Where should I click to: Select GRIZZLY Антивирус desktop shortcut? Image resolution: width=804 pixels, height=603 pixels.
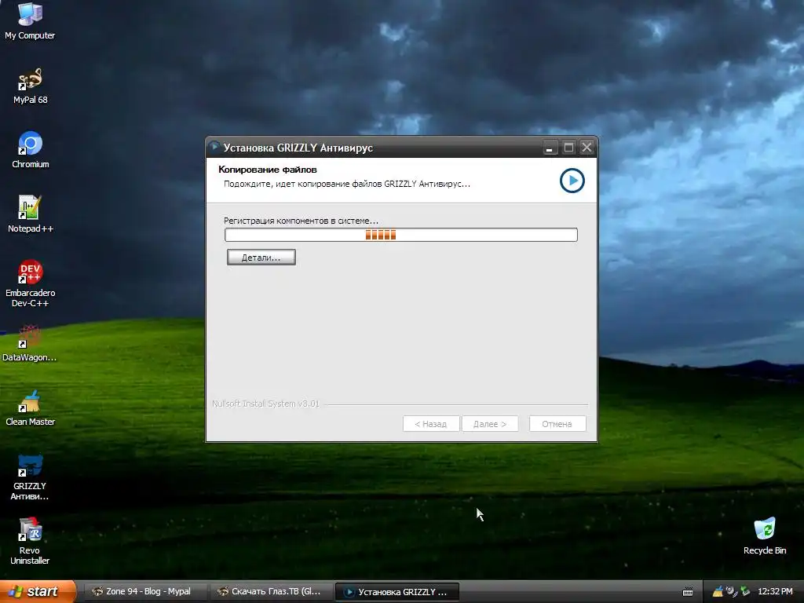(x=30, y=477)
